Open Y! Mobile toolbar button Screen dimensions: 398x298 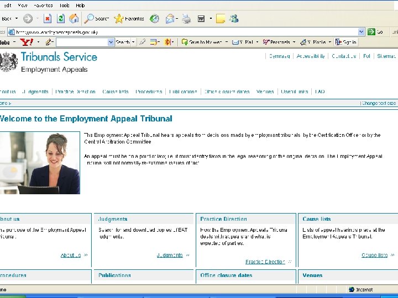(x=313, y=42)
